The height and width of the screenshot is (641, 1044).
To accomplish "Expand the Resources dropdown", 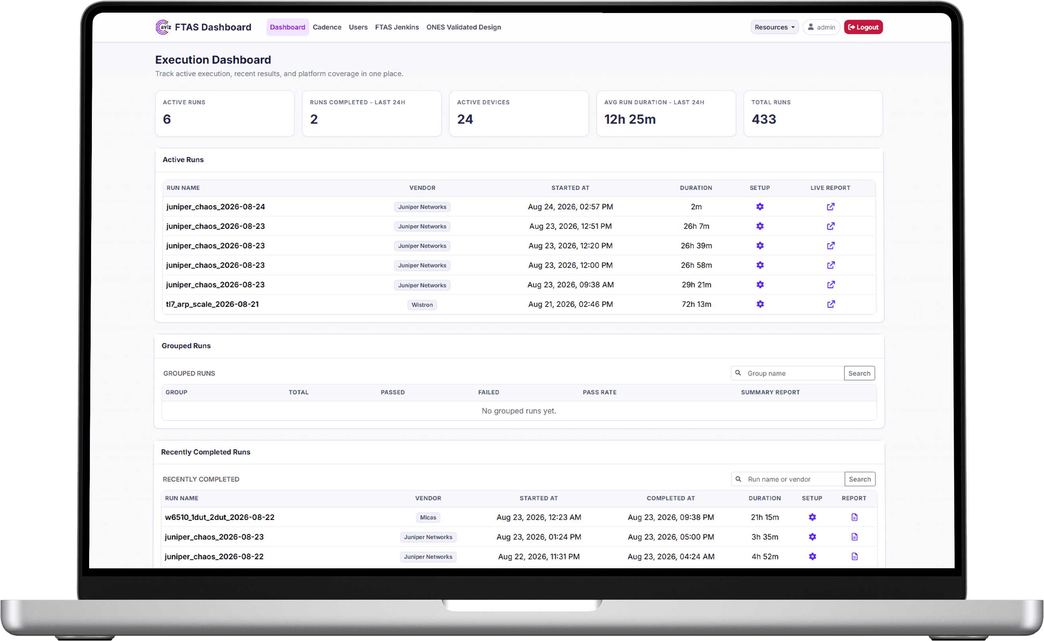I will click(x=774, y=27).
